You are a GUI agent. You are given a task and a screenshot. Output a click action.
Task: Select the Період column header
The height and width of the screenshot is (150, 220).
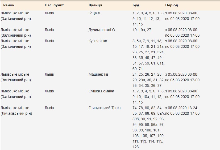172,5
